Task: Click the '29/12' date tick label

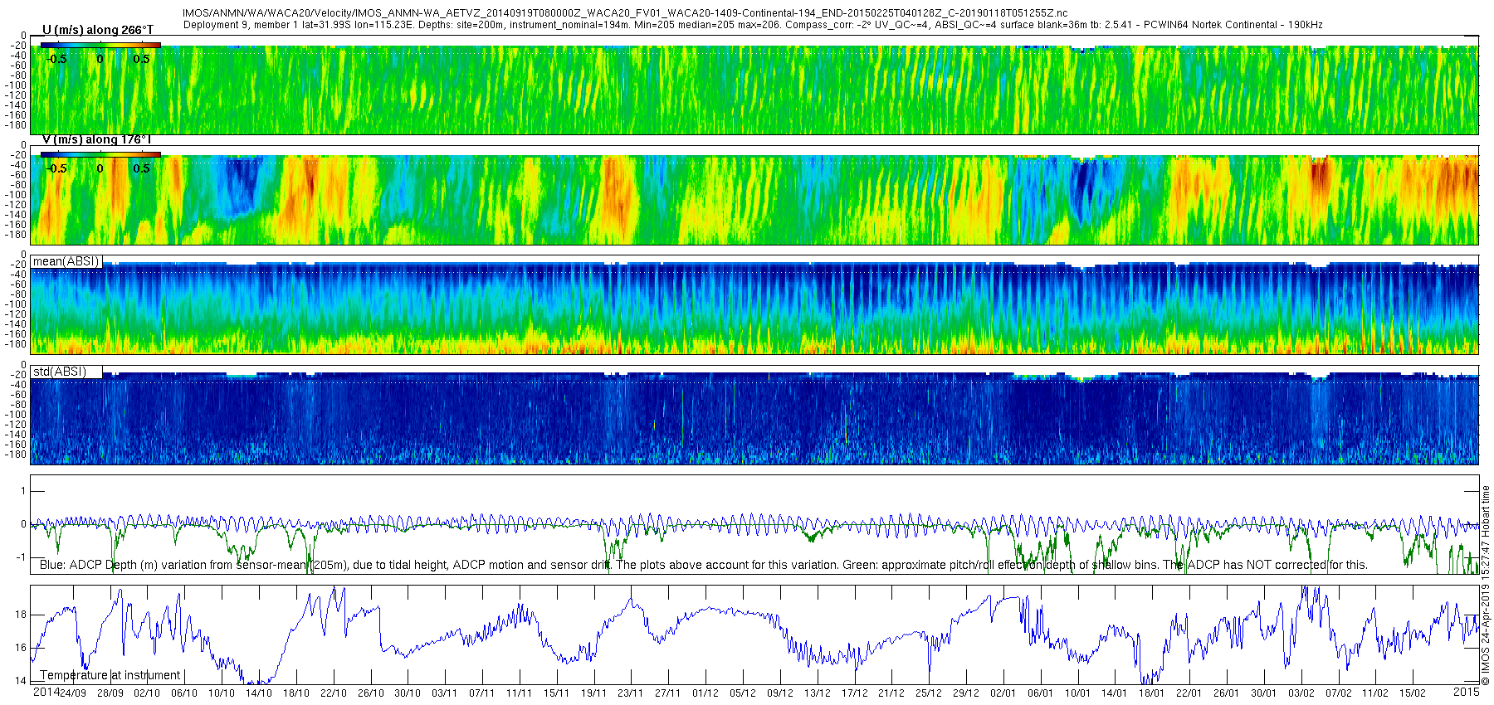Action: coord(966,693)
